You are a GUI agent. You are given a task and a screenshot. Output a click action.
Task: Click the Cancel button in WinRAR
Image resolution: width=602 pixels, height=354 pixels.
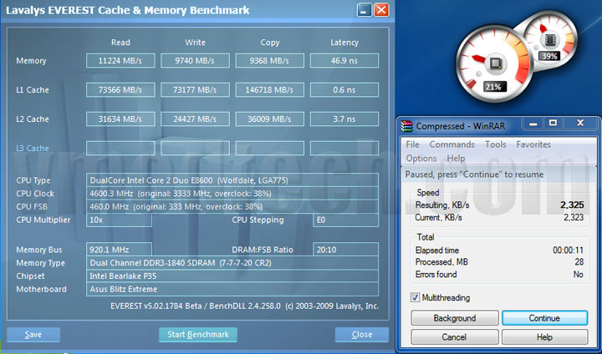455,336
